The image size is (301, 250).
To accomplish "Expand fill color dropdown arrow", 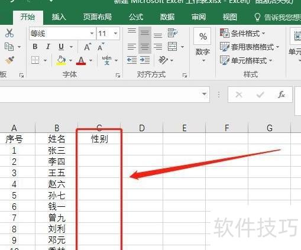I will [70, 60].
